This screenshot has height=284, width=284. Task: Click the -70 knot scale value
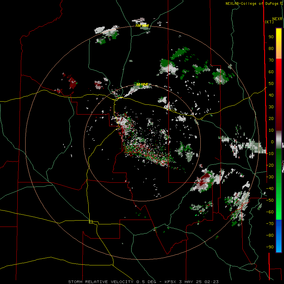click(270, 224)
